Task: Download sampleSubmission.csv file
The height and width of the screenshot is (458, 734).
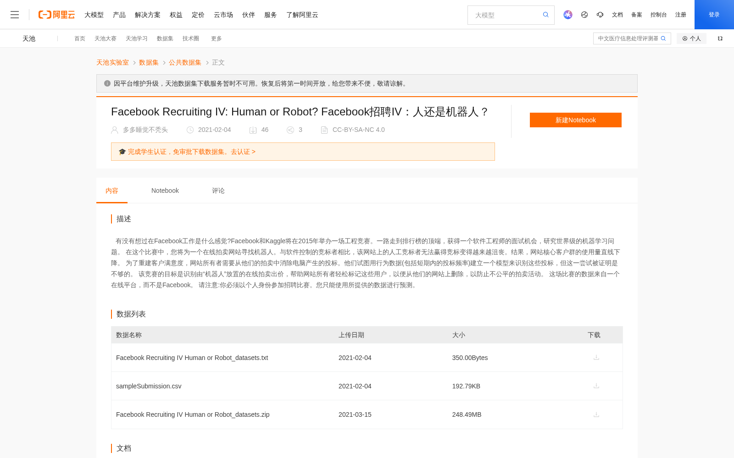Action: [596, 386]
